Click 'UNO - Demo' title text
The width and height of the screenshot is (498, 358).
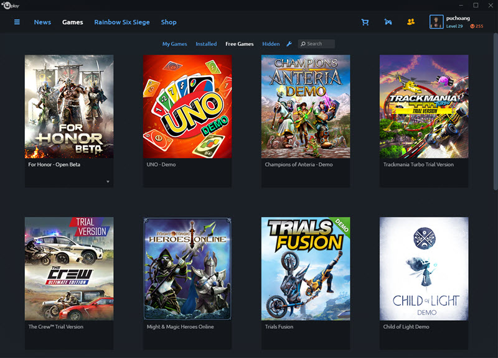point(161,165)
